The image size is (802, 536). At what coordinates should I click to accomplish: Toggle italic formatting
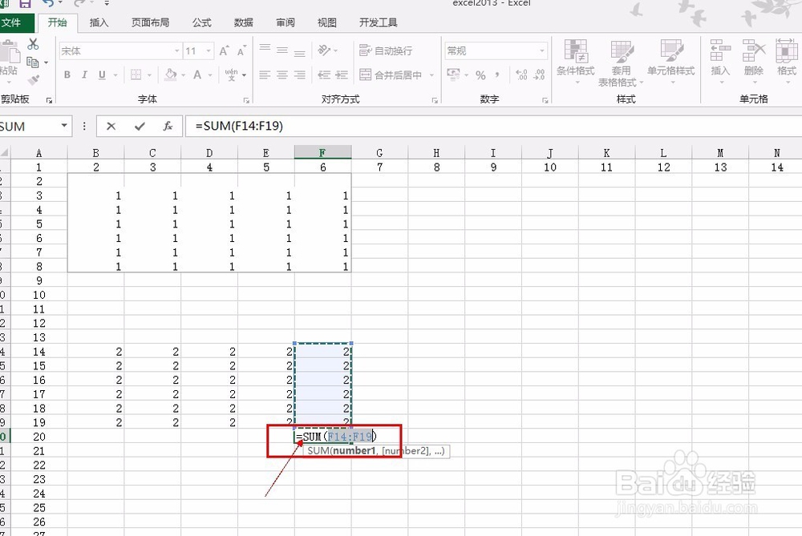click(x=83, y=75)
